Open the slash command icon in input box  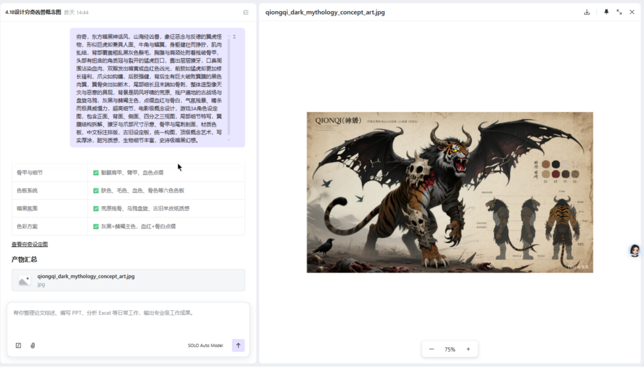18,345
